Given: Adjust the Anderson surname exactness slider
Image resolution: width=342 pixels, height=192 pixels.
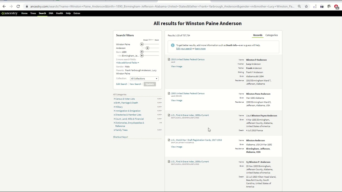Looking at the screenshot, I should pyautogui.click(x=147, y=48).
